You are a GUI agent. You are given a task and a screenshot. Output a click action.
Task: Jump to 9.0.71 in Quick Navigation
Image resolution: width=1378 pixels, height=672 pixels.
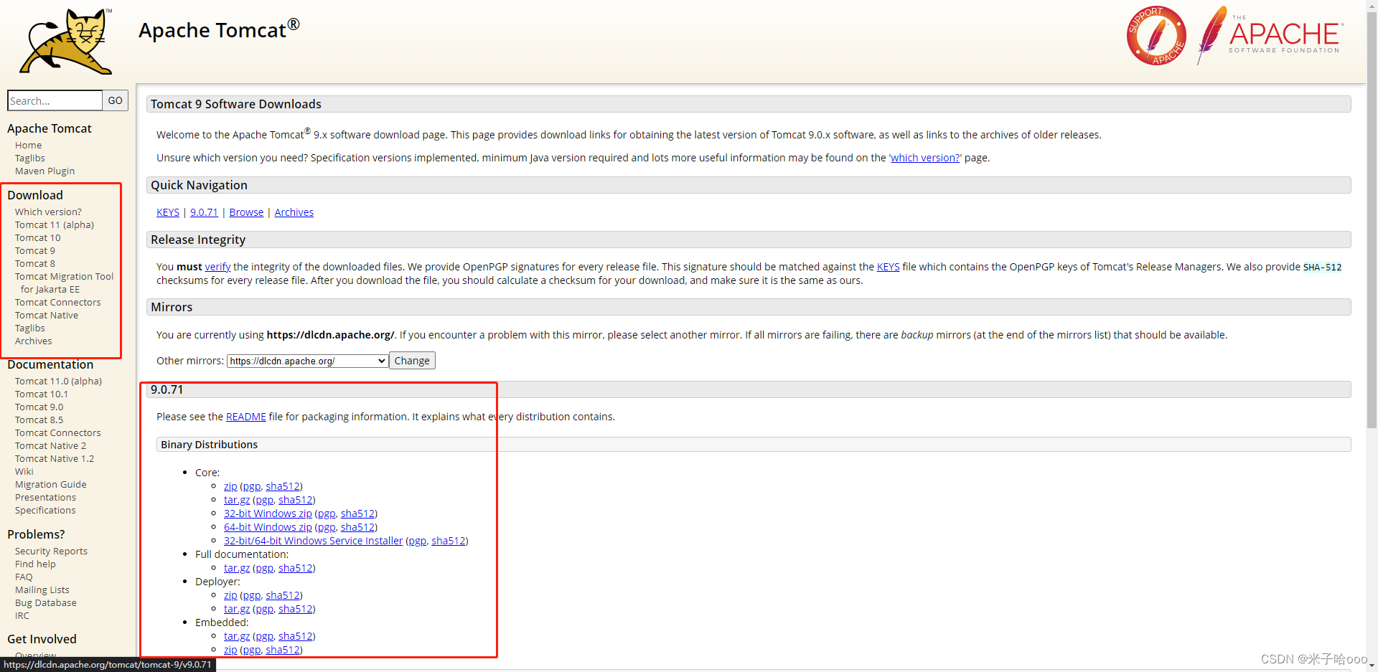tap(204, 212)
